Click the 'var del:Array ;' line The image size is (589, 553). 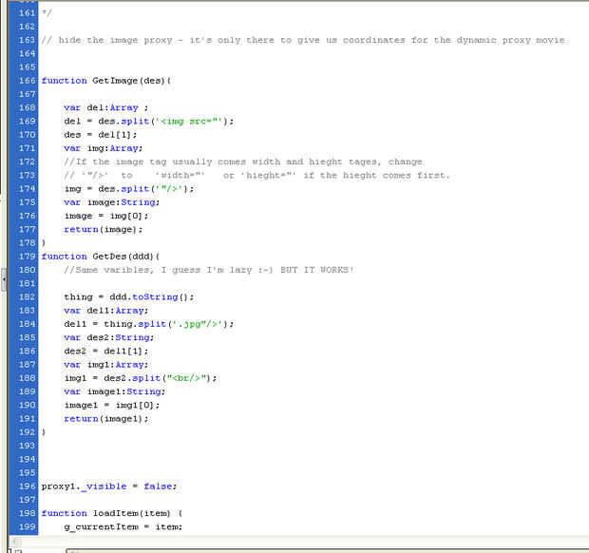[x=106, y=107]
